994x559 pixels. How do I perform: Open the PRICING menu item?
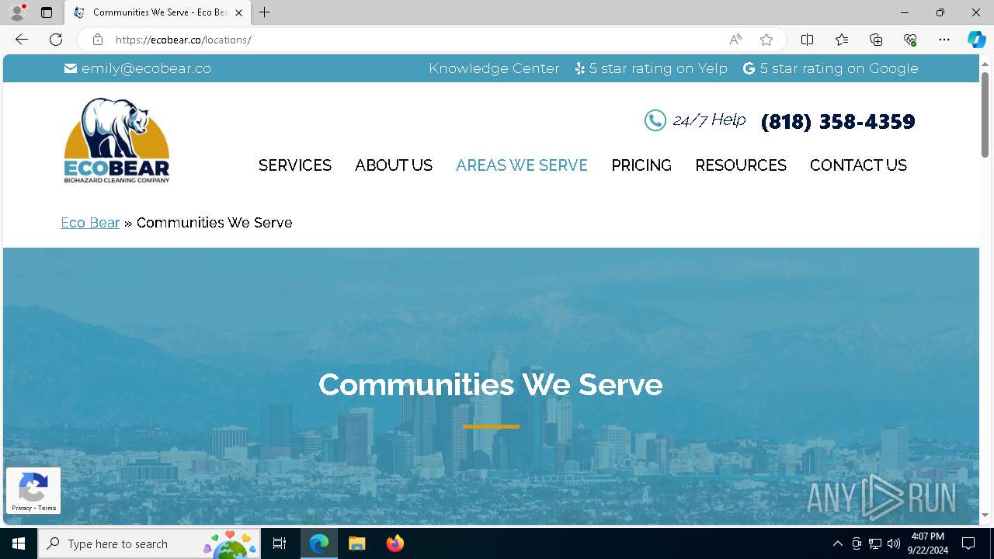click(x=641, y=165)
